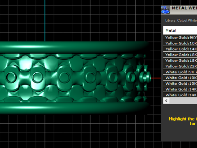Click the Metal Weight scale icon
Viewport: 197px width, 148px height.
[165, 10]
